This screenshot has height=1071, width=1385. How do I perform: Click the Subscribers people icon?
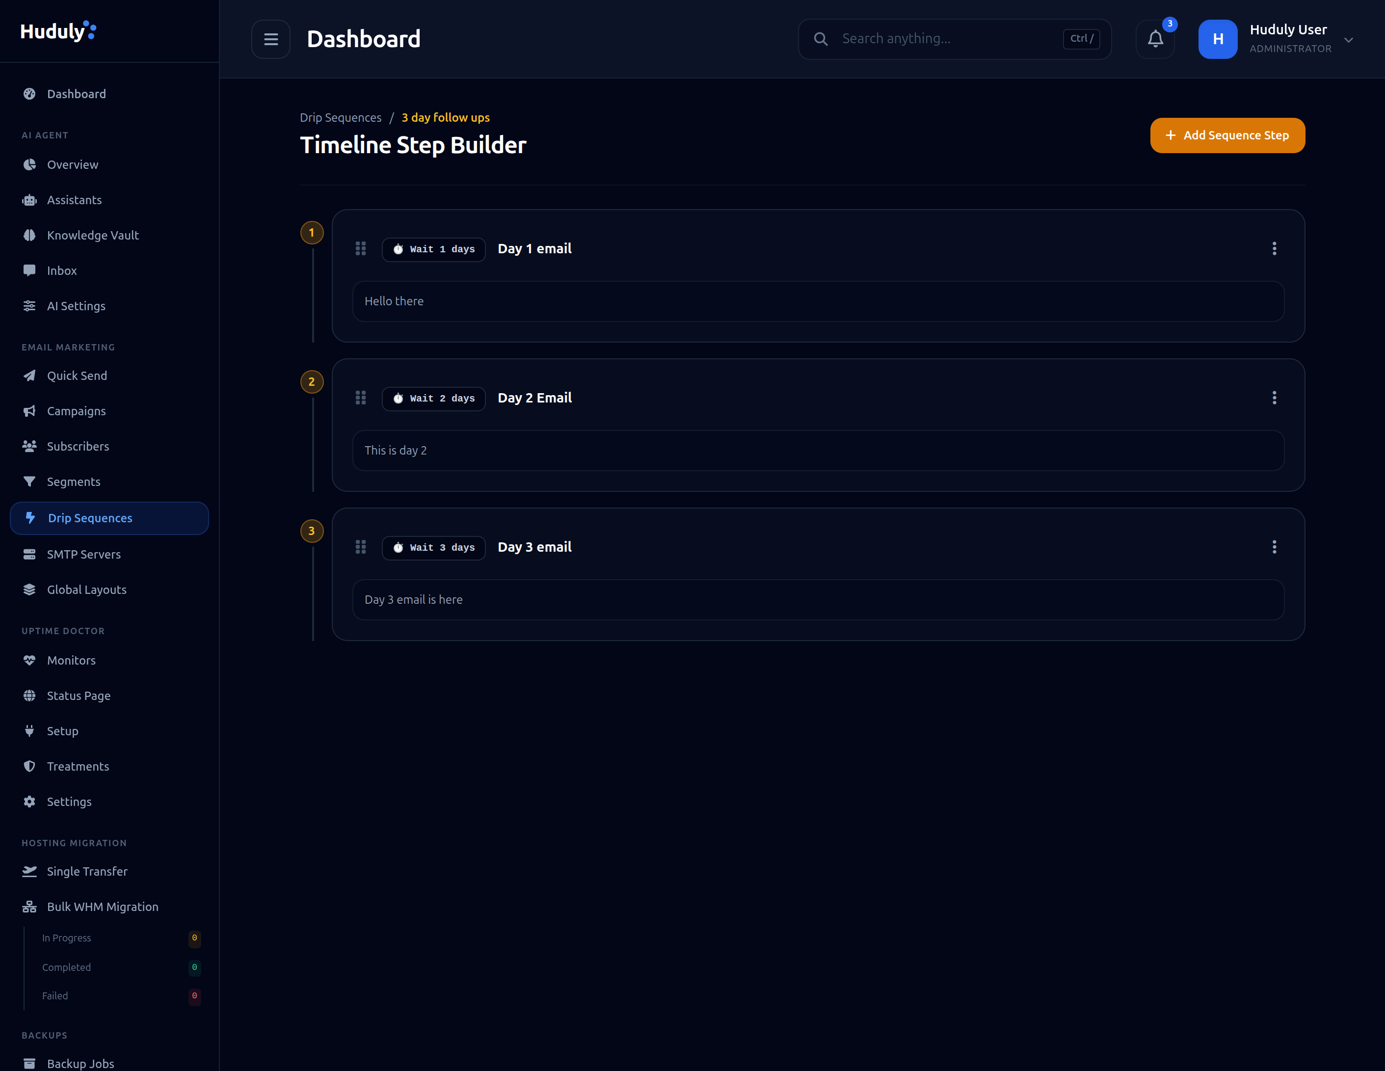point(29,446)
